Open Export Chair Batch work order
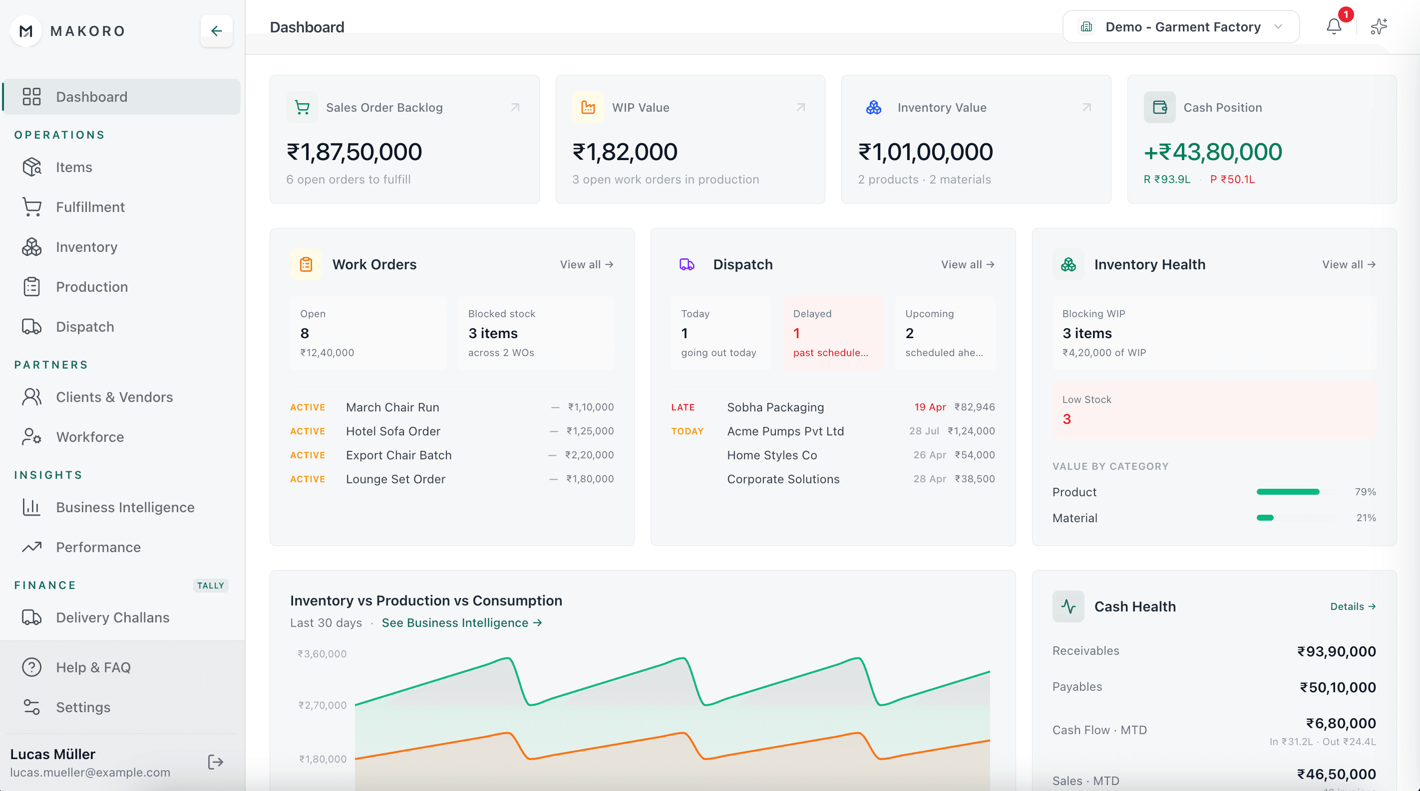The image size is (1420, 791). pyautogui.click(x=451, y=455)
